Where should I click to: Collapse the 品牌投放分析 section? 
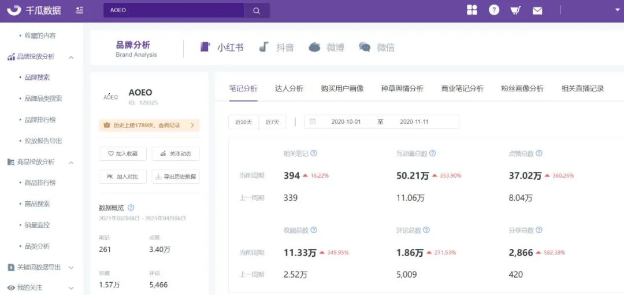click(x=71, y=57)
